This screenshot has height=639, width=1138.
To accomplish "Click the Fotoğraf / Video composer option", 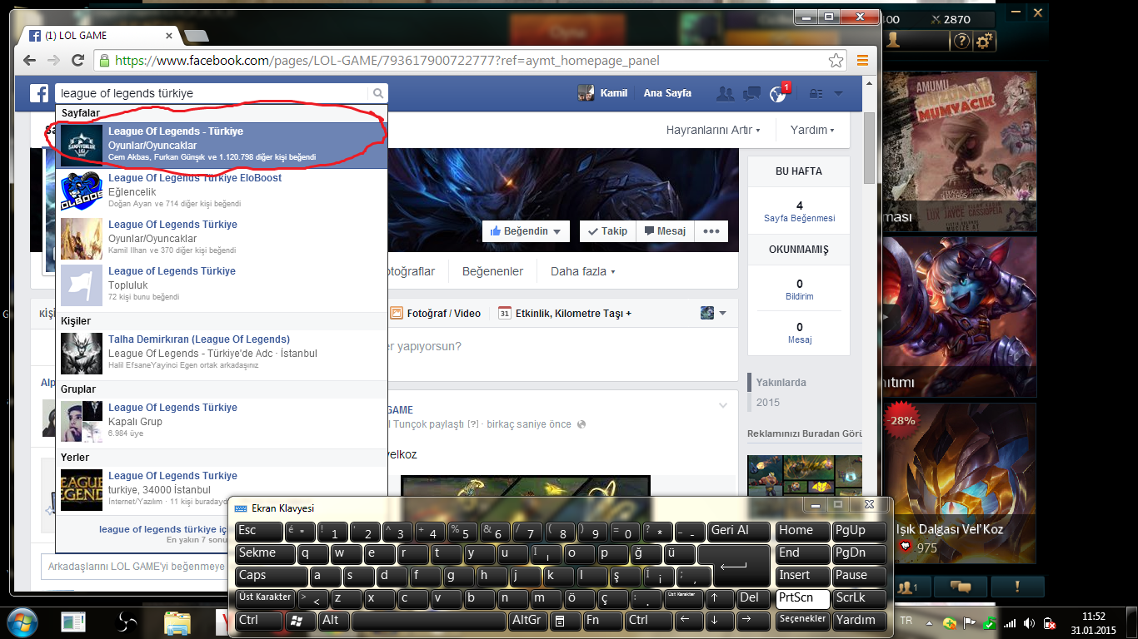I will [434, 313].
